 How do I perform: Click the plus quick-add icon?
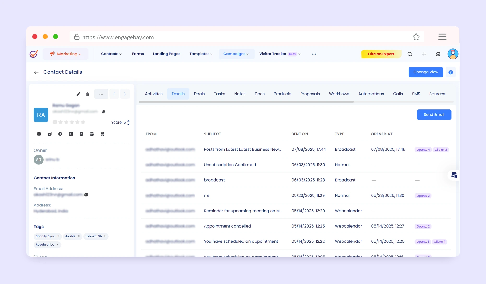424,54
